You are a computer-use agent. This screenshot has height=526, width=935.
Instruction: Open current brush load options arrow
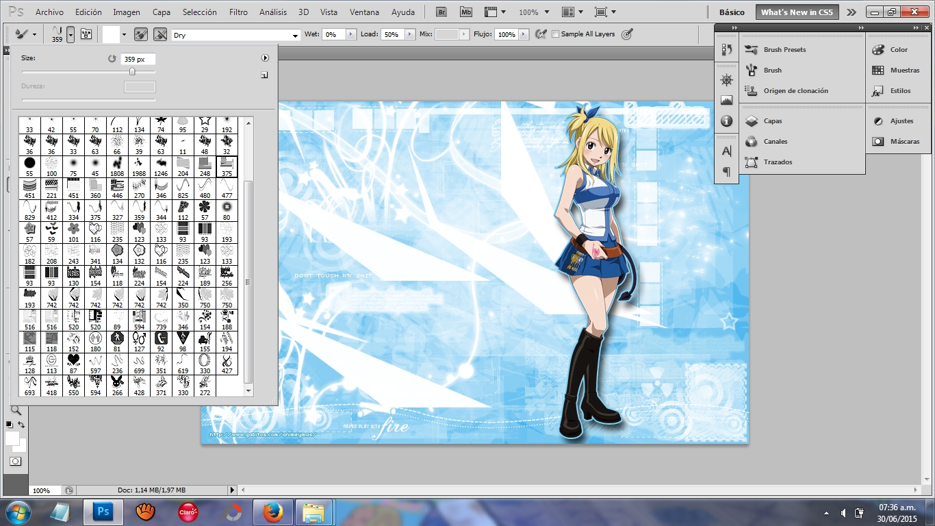pyautogui.click(x=124, y=34)
